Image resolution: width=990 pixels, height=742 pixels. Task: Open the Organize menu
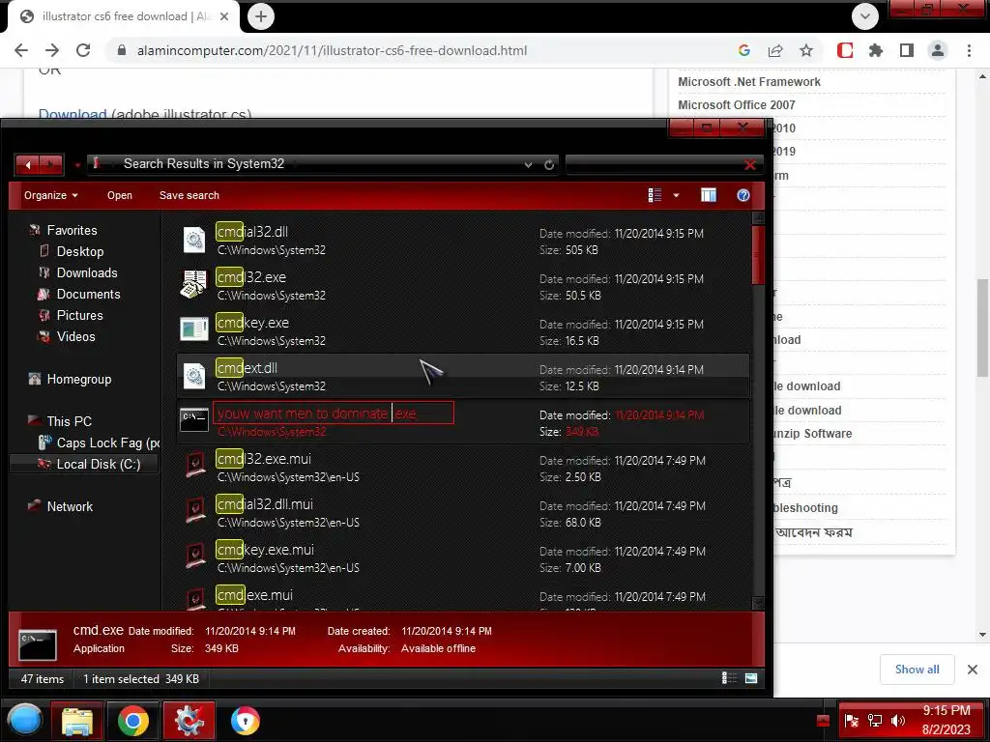click(51, 195)
